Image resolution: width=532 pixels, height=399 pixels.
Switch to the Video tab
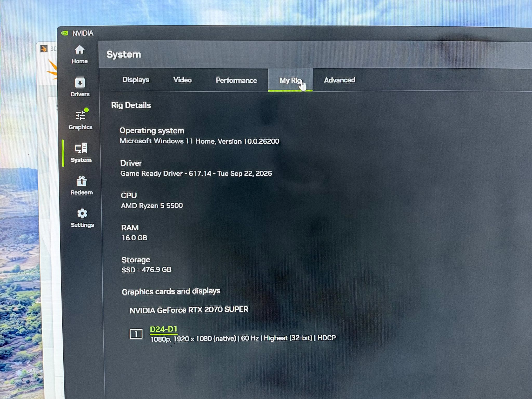click(183, 80)
